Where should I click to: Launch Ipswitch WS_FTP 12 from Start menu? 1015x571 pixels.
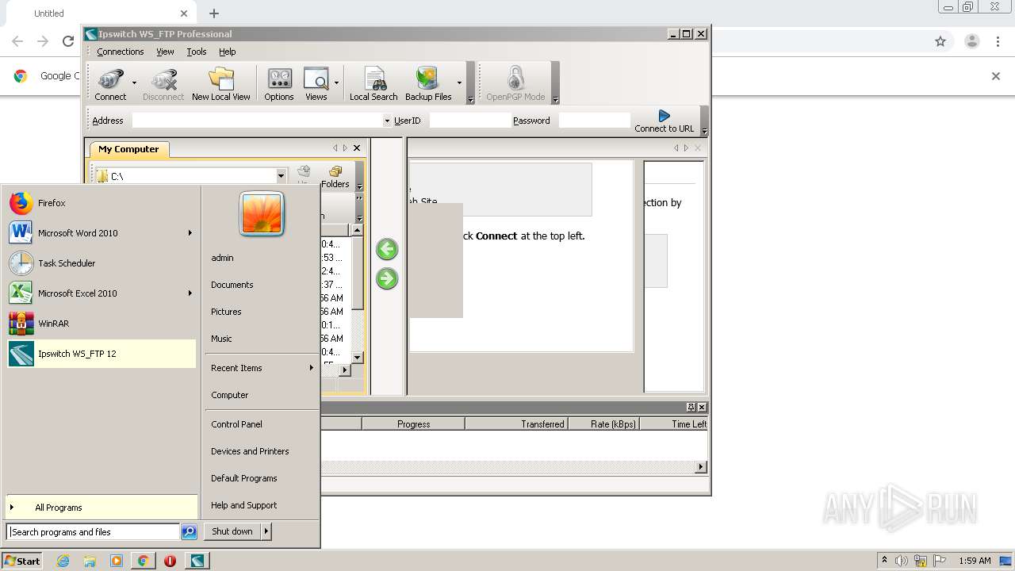pyautogui.click(x=101, y=354)
